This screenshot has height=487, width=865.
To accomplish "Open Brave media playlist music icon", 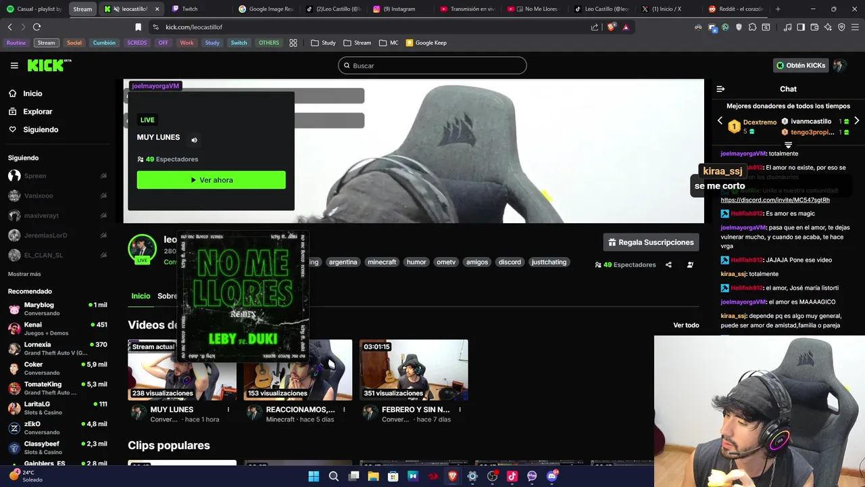I will [x=787, y=27].
